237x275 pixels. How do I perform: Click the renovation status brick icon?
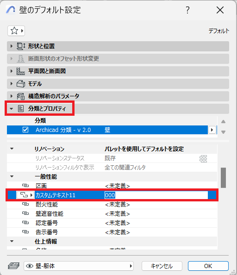point(203,158)
